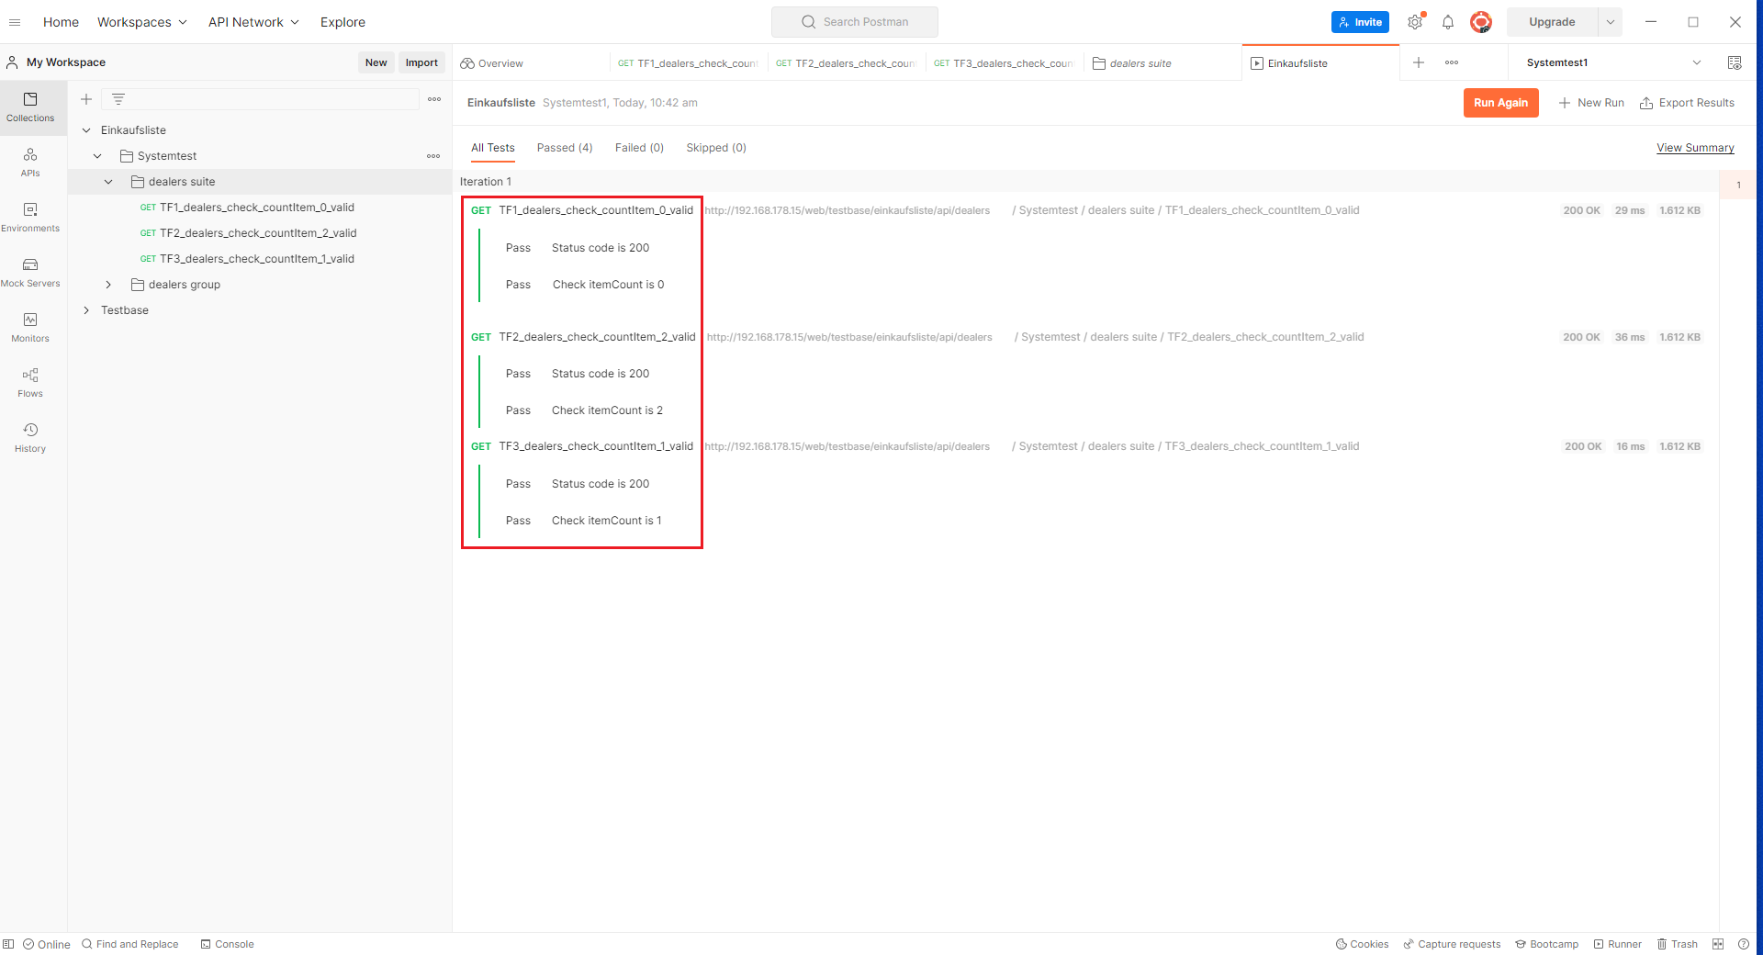Click the New button in workspace
Screen dimensions: 1763x955
pos(376,62)
